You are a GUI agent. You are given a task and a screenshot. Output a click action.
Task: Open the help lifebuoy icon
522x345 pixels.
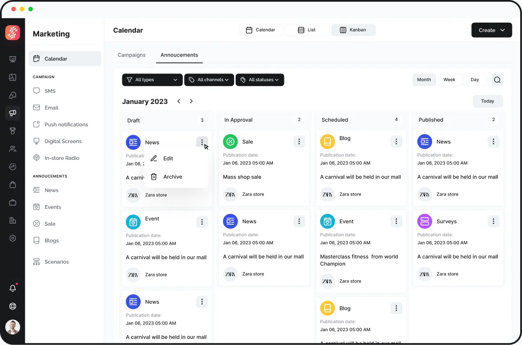click(x=13, y=306)
